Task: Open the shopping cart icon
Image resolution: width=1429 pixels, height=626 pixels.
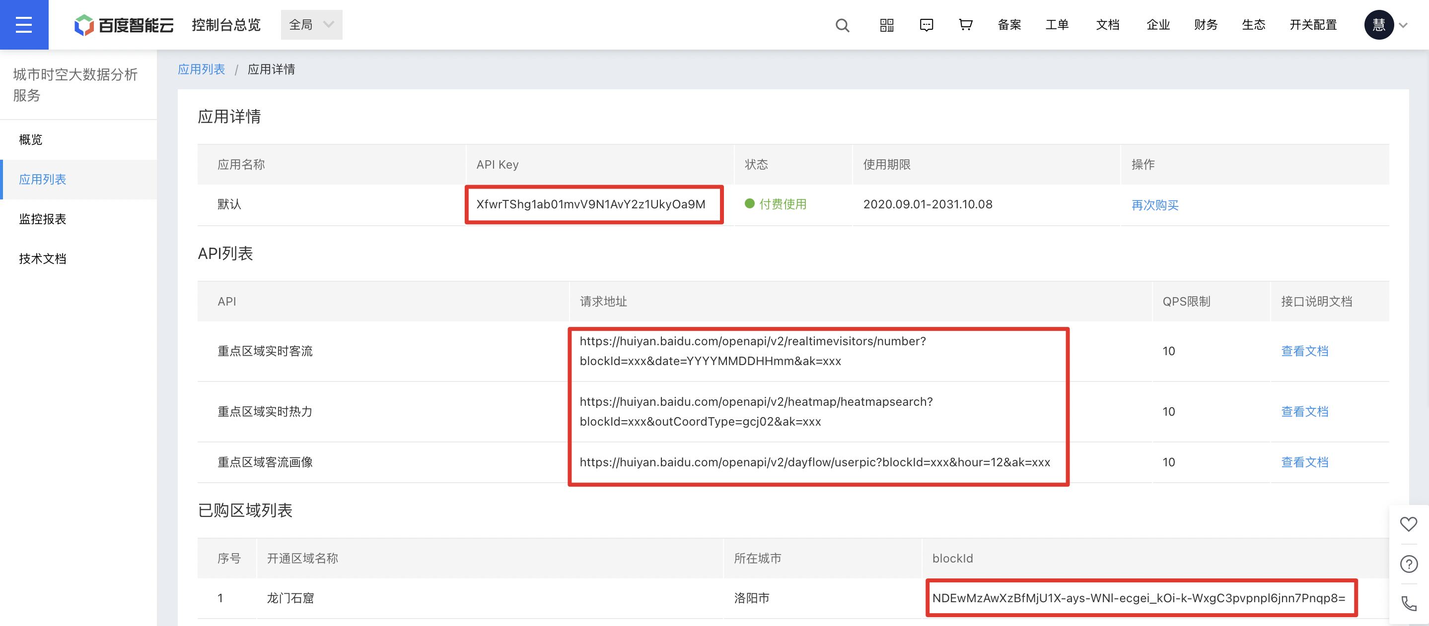Action: tap(966, 25)
